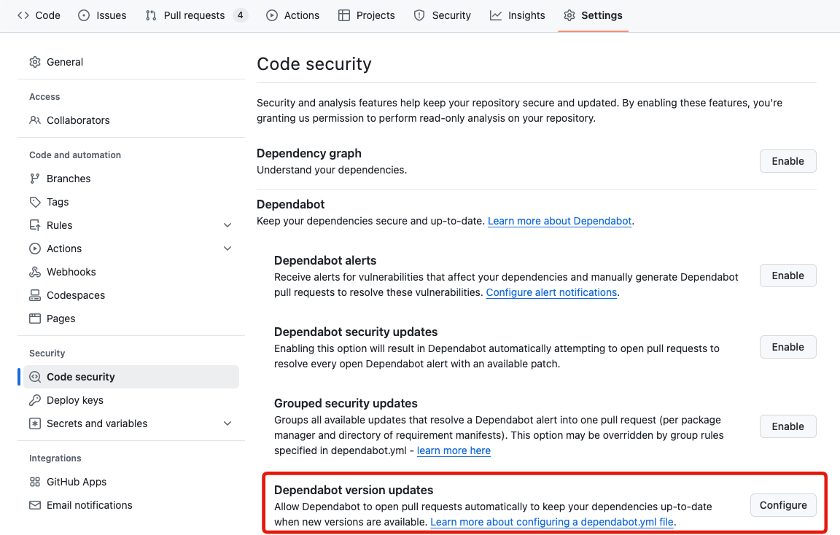Switch to the Insights tab
This screenshot has width=840, height=535.
(x=518, y=15)
